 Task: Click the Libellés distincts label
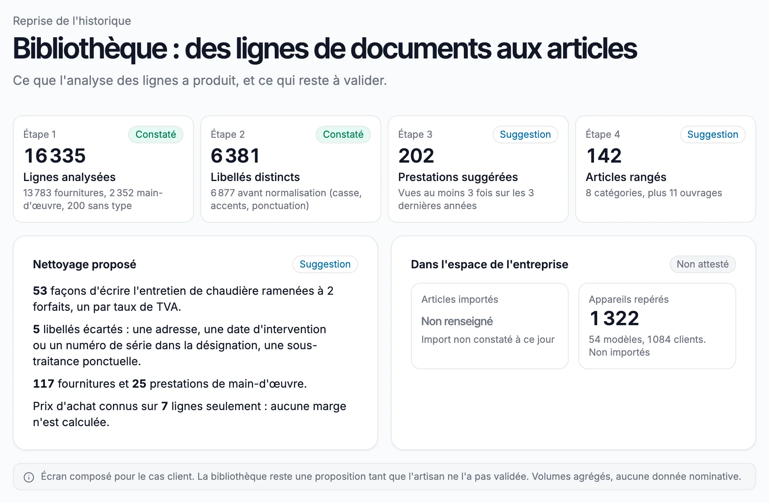pyautogui.click(x=255, y=177)
